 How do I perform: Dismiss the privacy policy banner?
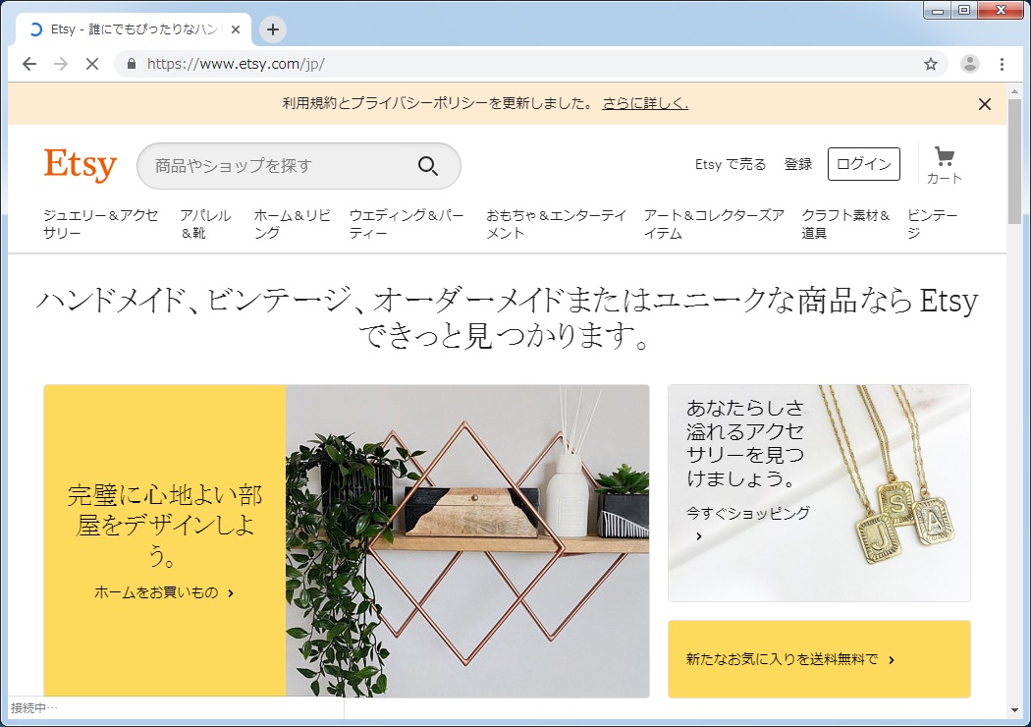pyautogui.click(x=984, y=104)
